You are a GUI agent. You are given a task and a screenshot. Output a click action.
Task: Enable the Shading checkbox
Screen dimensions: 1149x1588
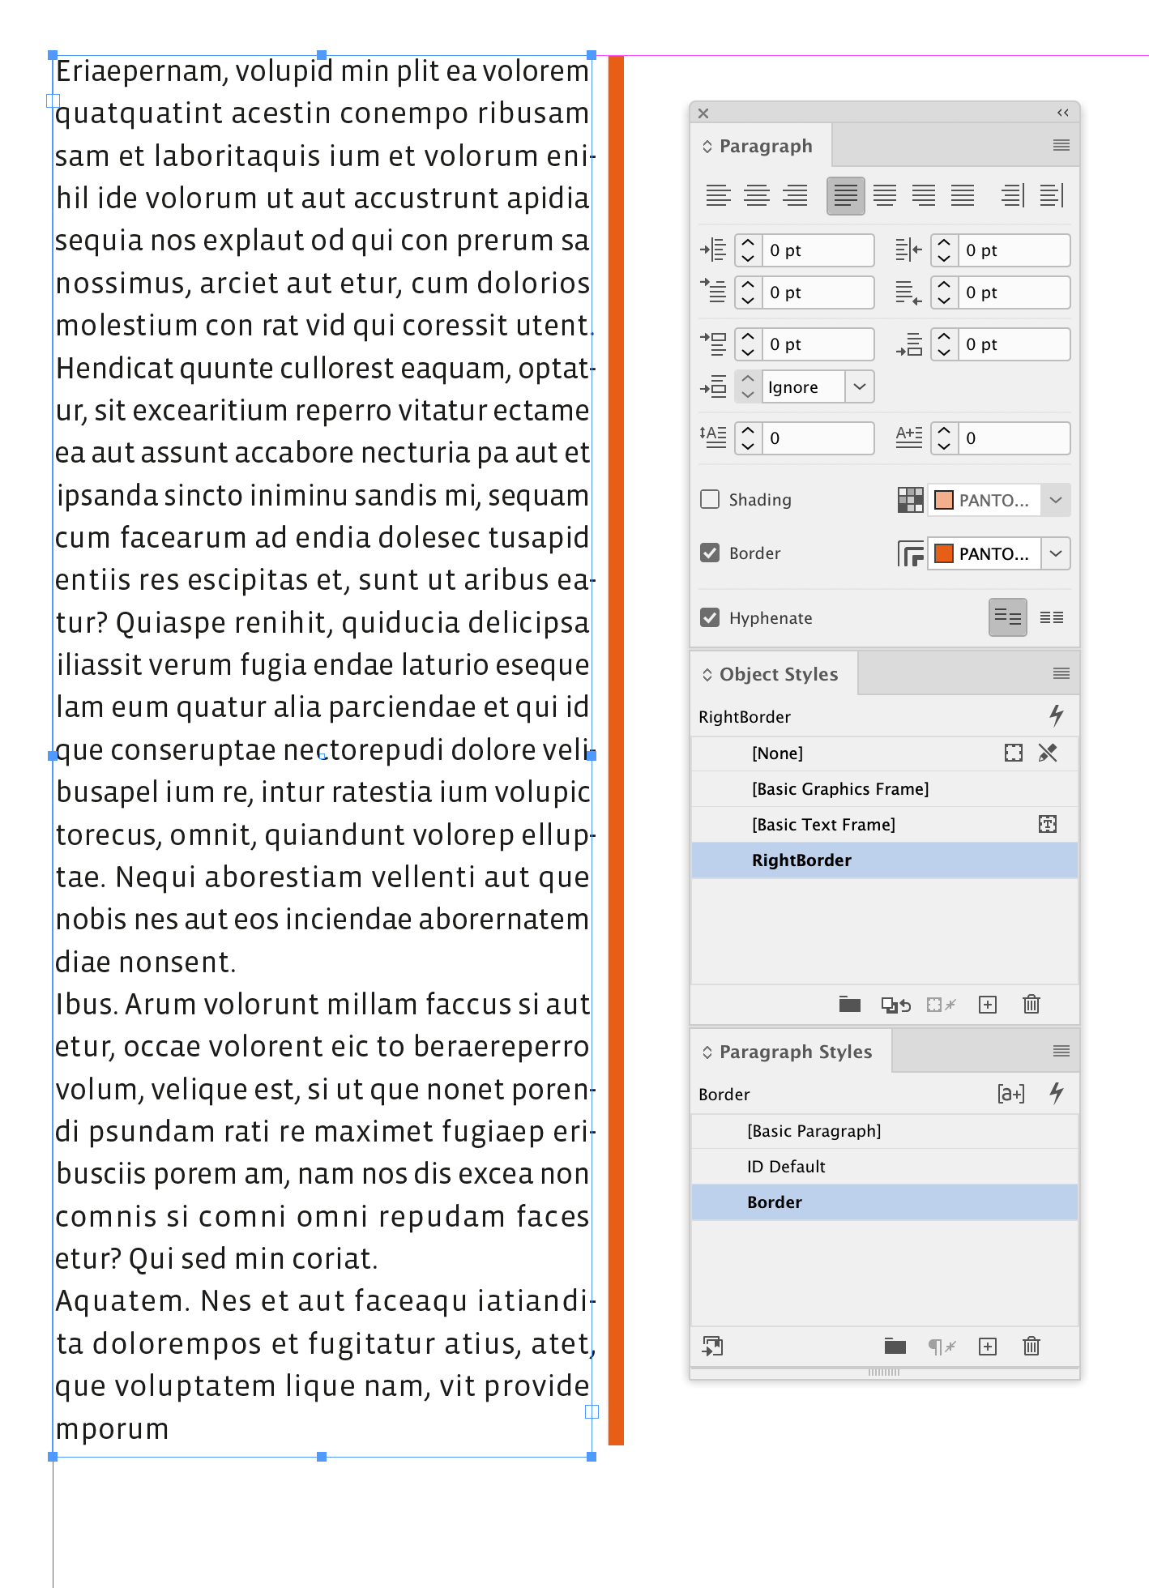pos(710,499)
